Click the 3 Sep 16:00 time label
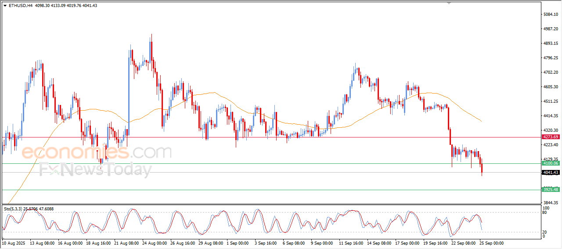 pos(266,243)
